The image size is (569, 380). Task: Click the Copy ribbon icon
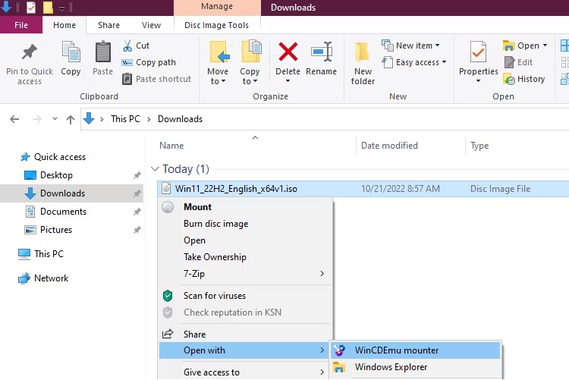[x=71, y=52]
